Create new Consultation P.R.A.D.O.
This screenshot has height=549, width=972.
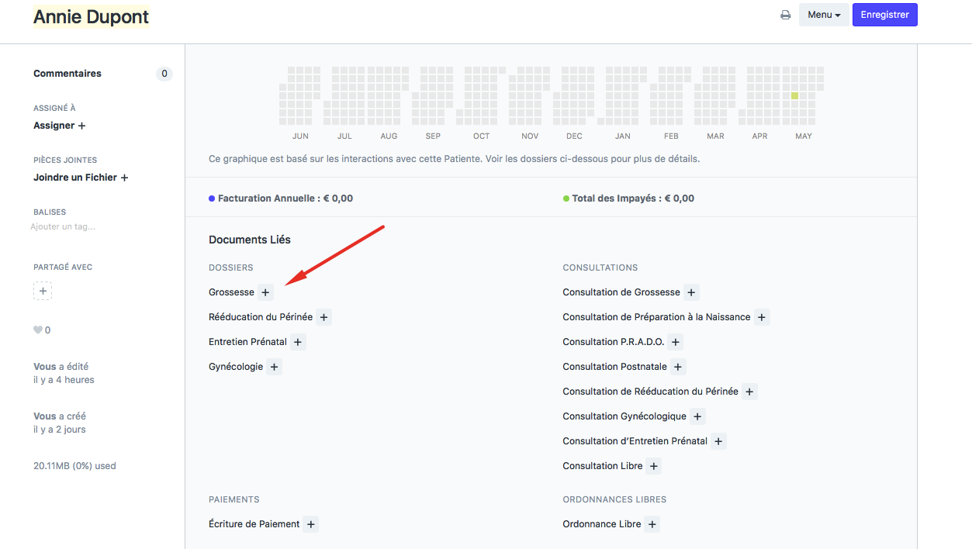click(676, 342)
